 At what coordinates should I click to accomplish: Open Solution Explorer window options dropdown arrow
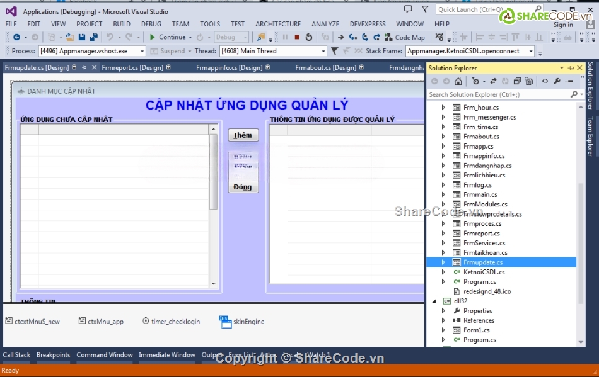[x=562, y=68]
